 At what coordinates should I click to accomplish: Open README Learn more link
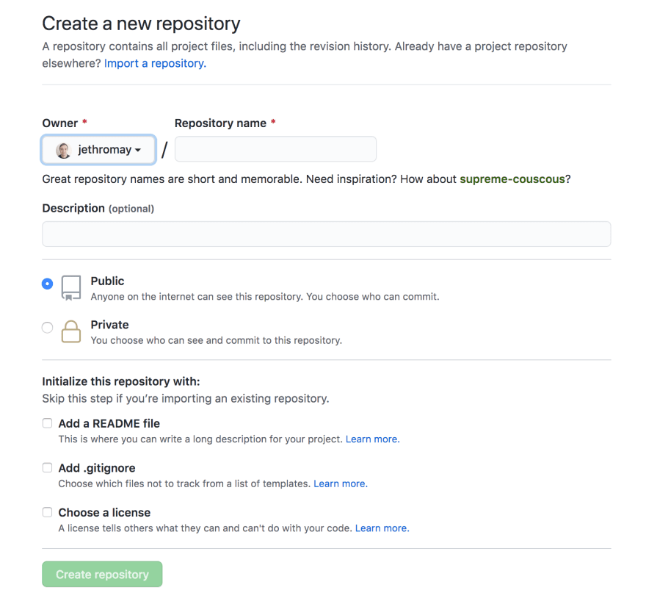point(372,439)
